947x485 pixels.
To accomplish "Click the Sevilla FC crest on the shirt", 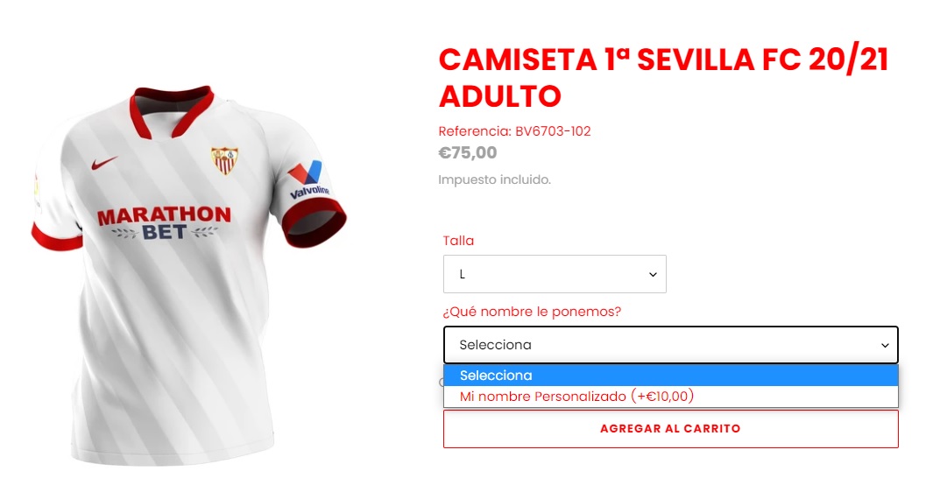I will (225, 160).
